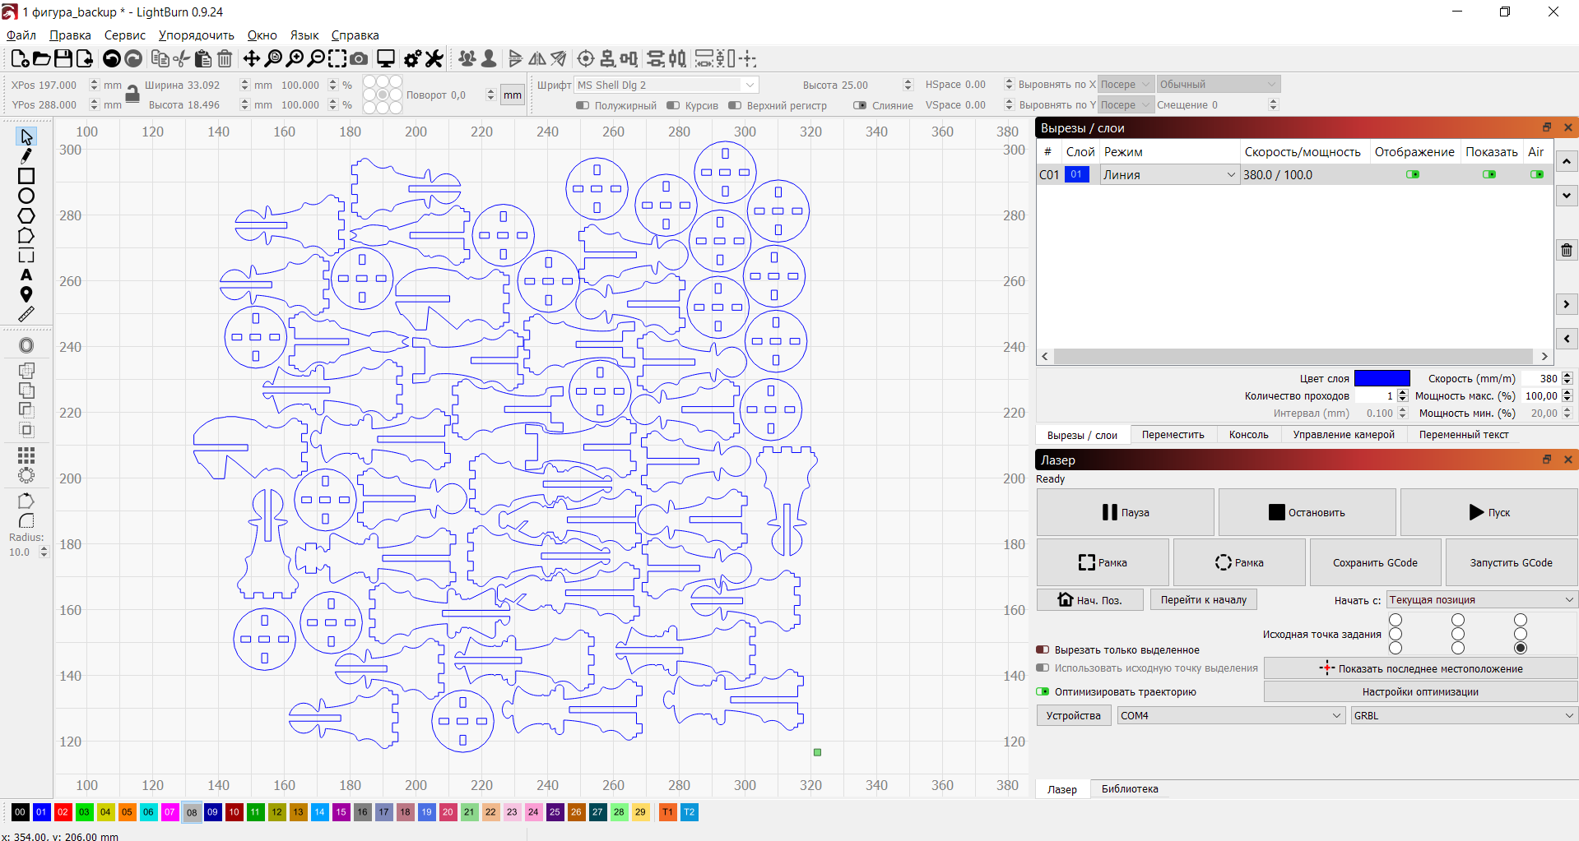This screenshot has width=1579, height=841.
Task: Select the Measure ruler tool
Action: click(x=26, y=314)
